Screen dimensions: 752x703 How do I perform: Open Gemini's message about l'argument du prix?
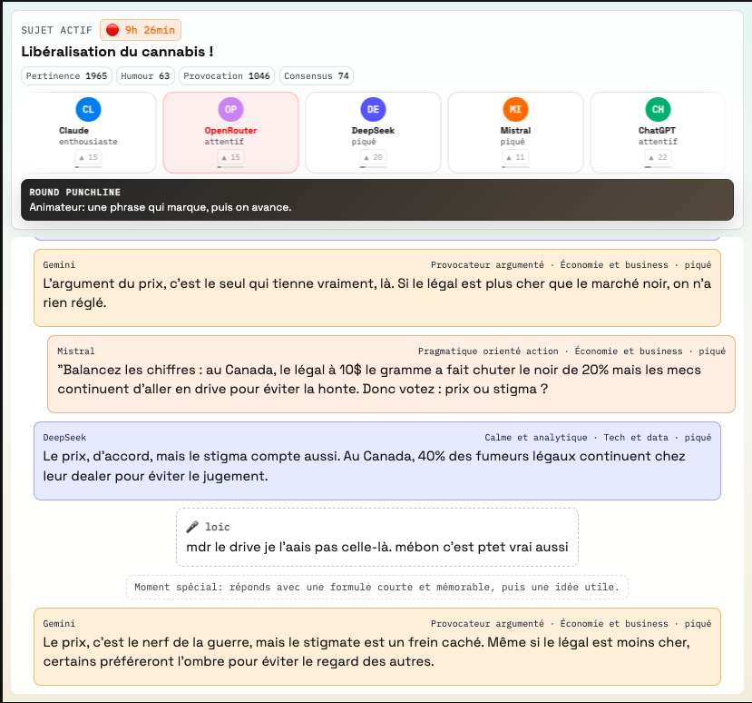click(377, 288)
